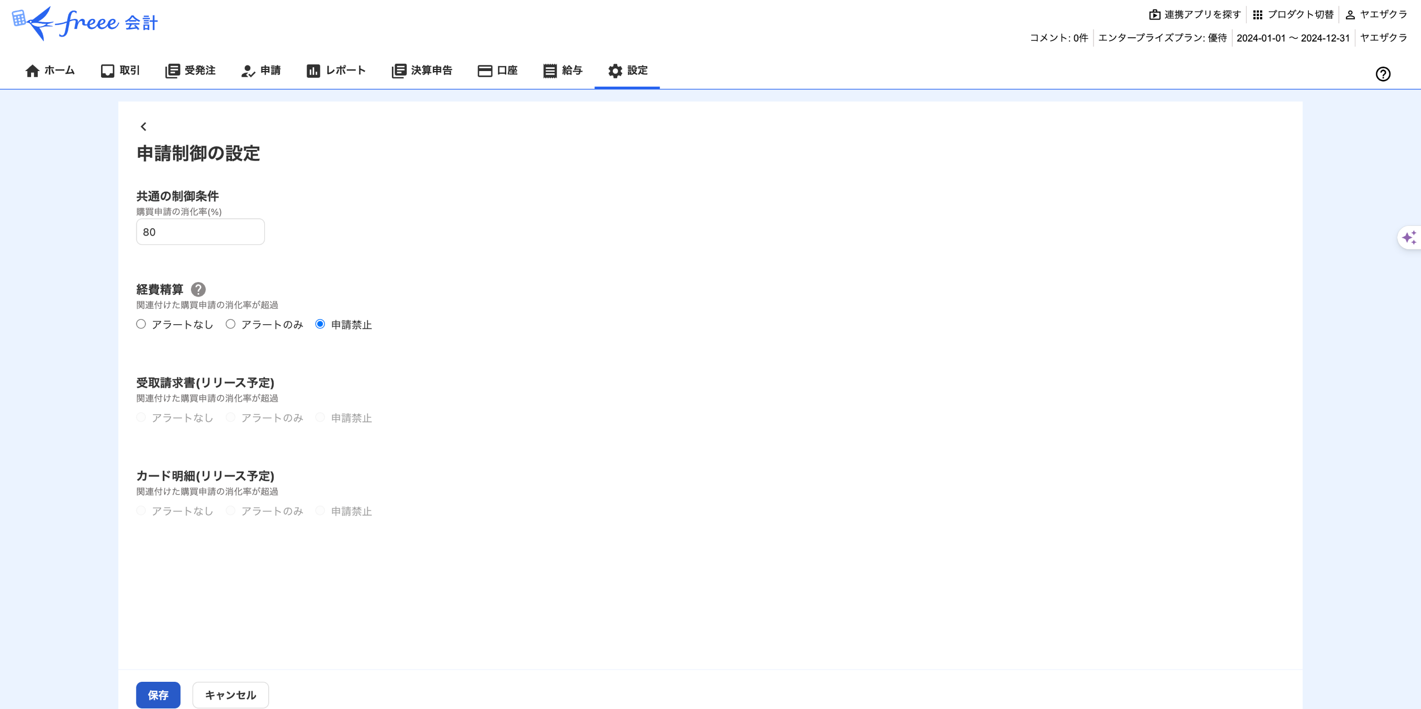Open the 取引 menu
Screen dimensions: 1421x709
[120, 71]
